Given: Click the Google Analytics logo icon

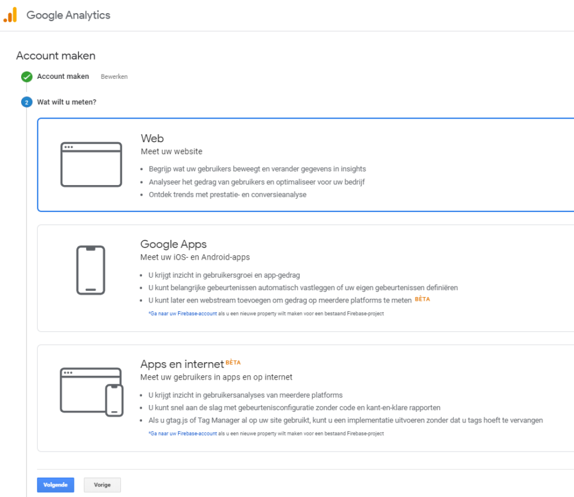Looking at the screenshot, I should pyautogui.click(x=11, y=15).
